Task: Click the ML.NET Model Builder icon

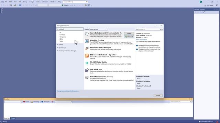Action: [87, 63]
